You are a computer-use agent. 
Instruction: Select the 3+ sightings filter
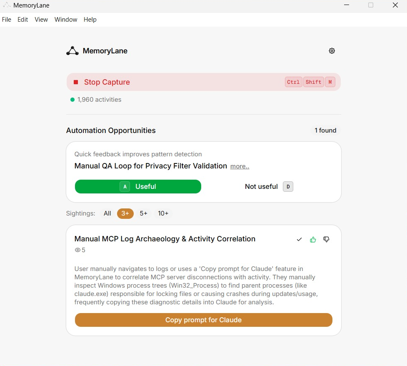coord(125,213)
